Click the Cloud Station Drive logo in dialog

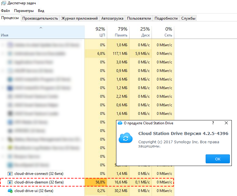coord(126,138)
